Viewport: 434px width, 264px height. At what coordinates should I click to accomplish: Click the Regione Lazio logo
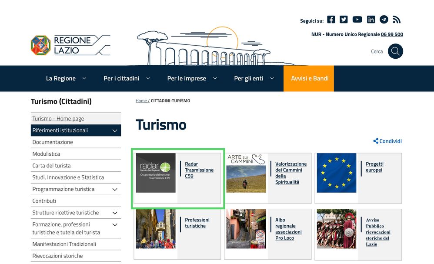tap(70, 45)
